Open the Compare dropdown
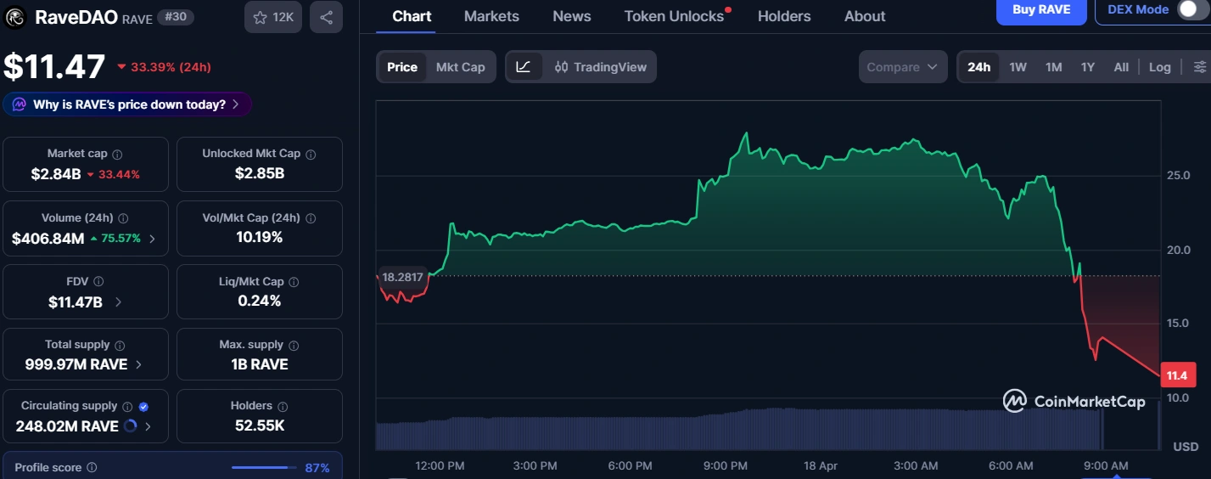 903,67
